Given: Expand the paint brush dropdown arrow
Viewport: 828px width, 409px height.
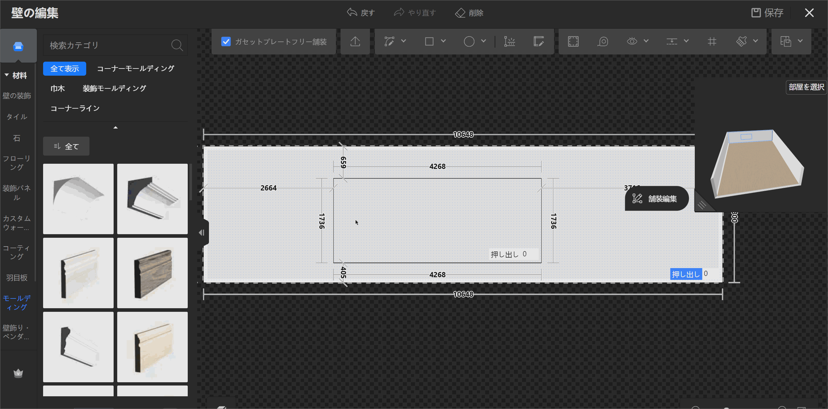Looking at the screenshot, I should pyautogui.click(x=756, y=41).
